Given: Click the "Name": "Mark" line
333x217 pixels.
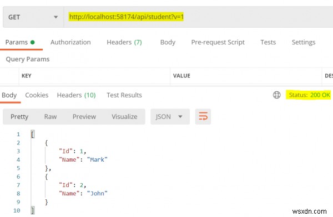Looking at the screenshot, I should coord(83,159).
